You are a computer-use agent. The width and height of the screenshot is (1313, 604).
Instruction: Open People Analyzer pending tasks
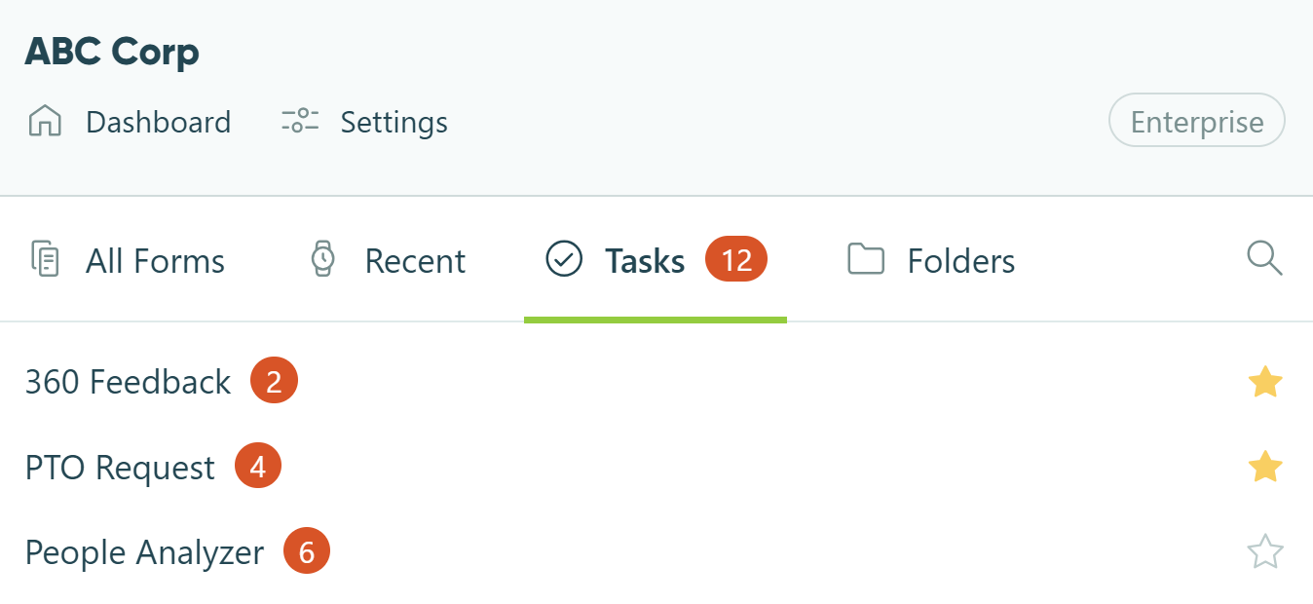coord(143,551)
